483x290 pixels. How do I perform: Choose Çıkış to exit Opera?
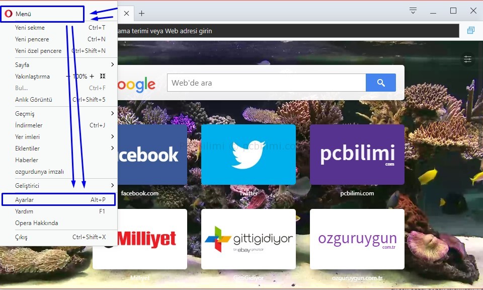coord(58,237)
